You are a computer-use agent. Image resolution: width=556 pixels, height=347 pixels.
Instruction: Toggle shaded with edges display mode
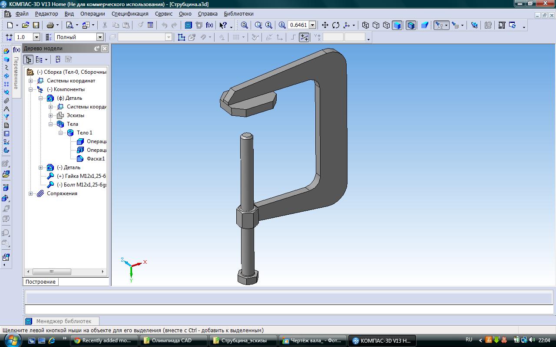click(x=411, y=25)
